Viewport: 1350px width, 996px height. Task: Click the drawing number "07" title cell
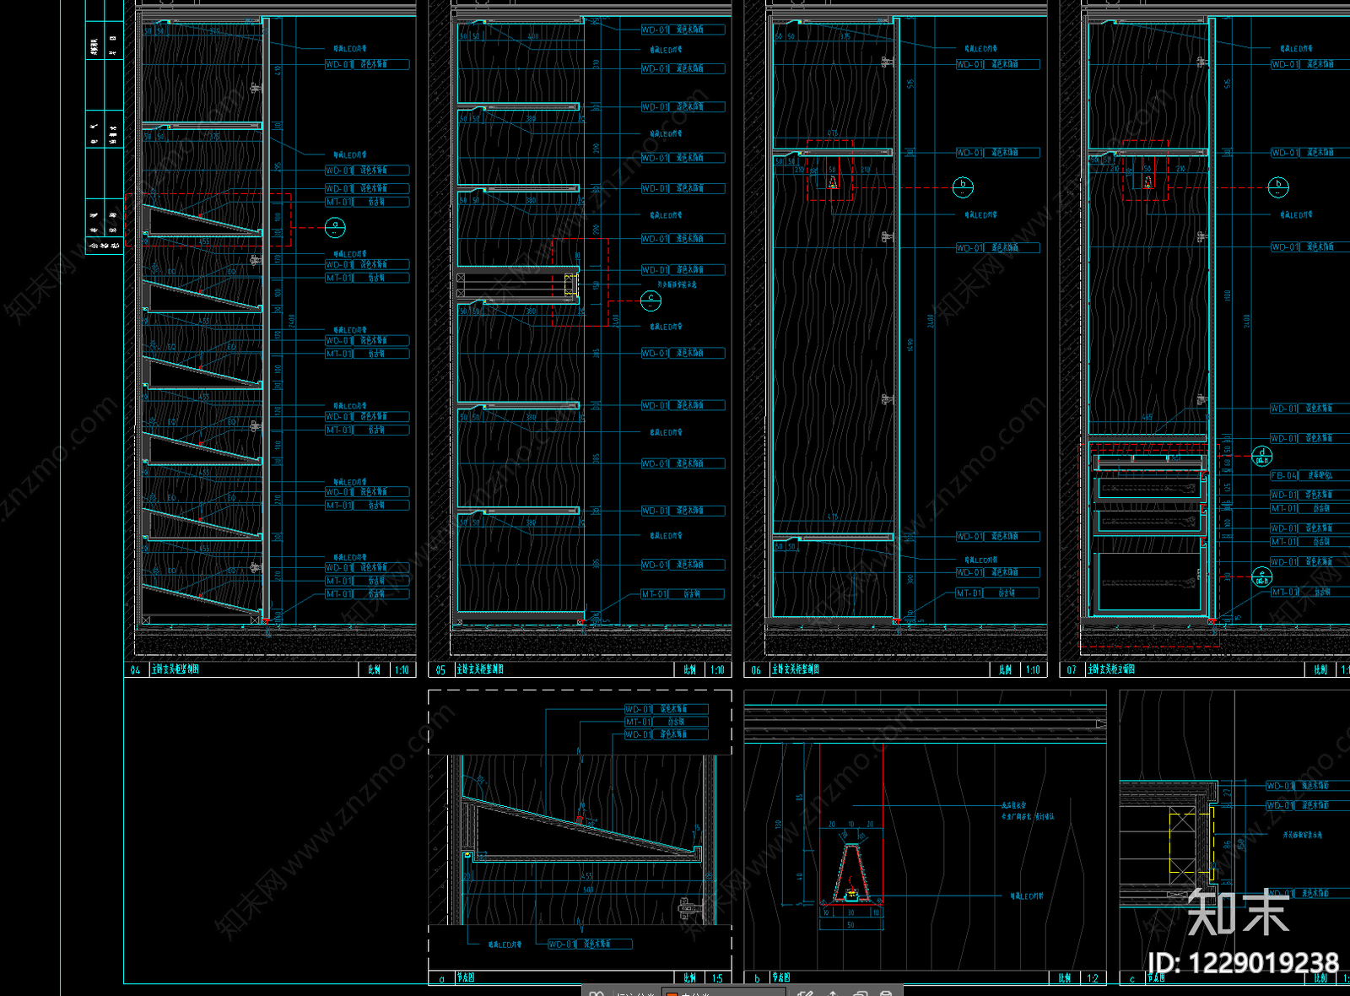coord(1072,669)
